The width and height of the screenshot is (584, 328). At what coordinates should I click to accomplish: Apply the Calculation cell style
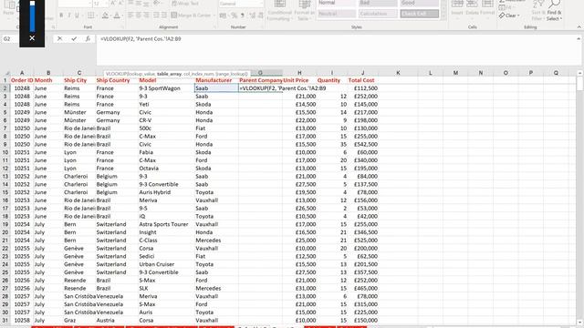coord(378,14)
